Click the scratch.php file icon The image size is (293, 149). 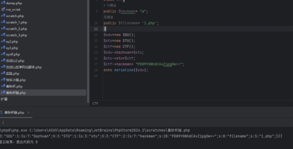pyautogui.click(x=3, y=16)
